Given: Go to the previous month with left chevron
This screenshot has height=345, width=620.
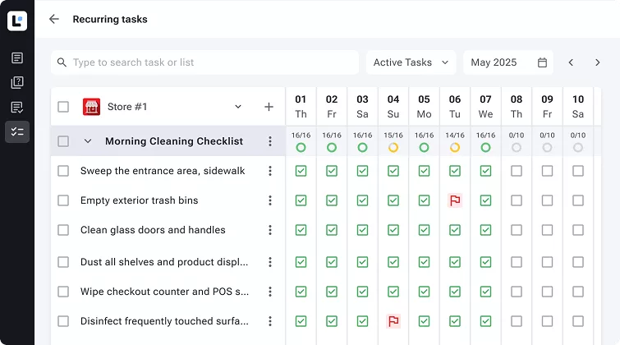Looking at the screenshot, I should [571, 62].
